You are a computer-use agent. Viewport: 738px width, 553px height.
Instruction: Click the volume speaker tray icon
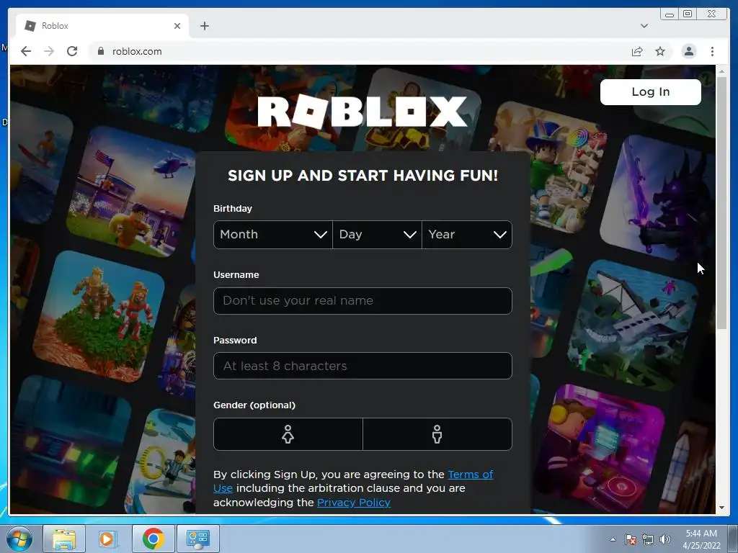[x=665, y=539]
